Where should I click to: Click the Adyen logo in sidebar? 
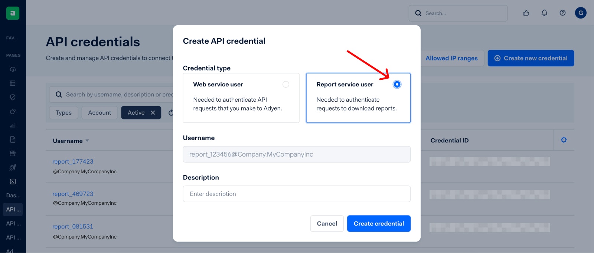point(13,13)
